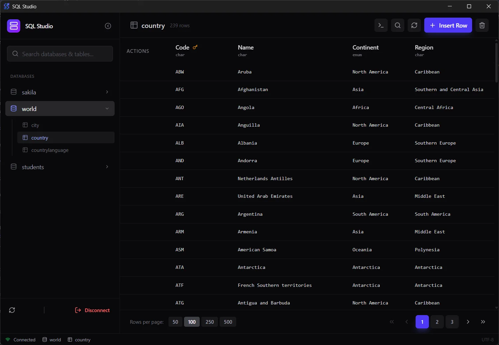Click the sidebar refresh databases icon
This screenshot has height=345, width=499.
point(12,310)
